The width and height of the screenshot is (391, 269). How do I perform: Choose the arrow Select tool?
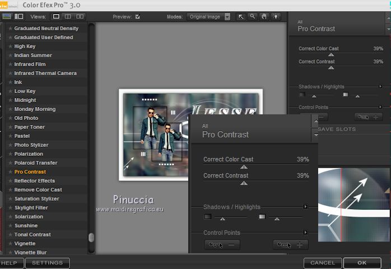(241, 17)
